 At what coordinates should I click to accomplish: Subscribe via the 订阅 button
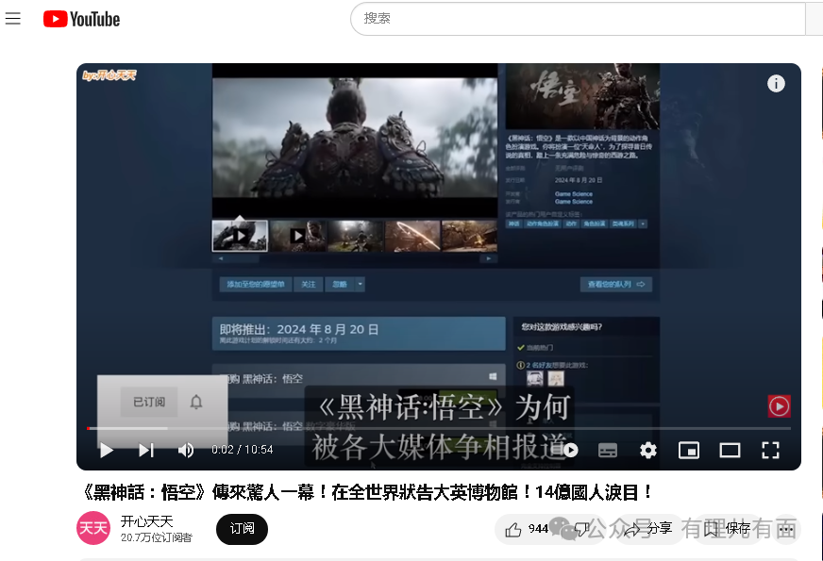click(242, 529)
